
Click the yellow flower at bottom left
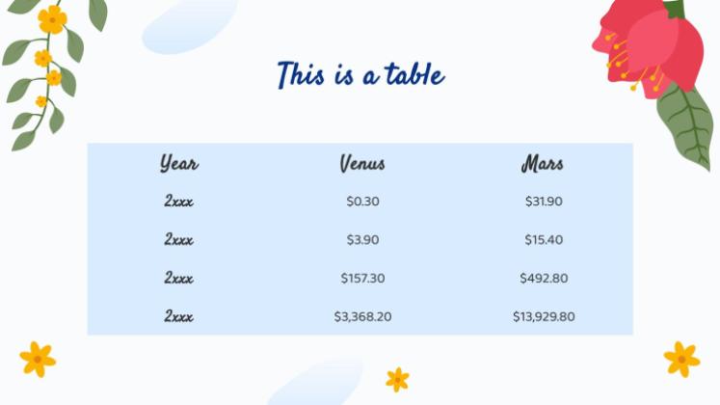(x=38, y=359)
